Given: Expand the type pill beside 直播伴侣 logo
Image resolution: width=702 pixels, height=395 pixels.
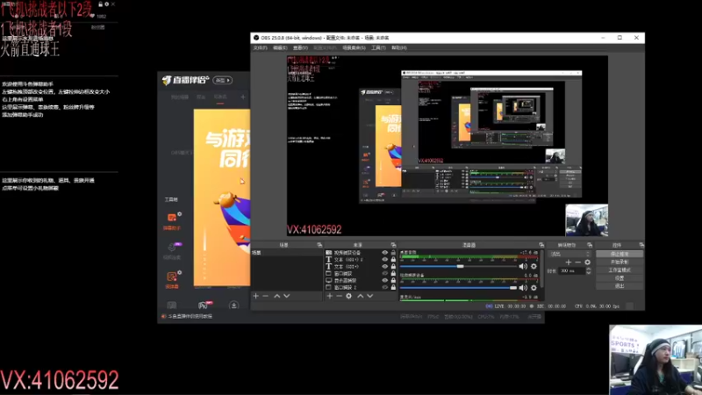Looking at the screenshot, I should click(223, 80).
